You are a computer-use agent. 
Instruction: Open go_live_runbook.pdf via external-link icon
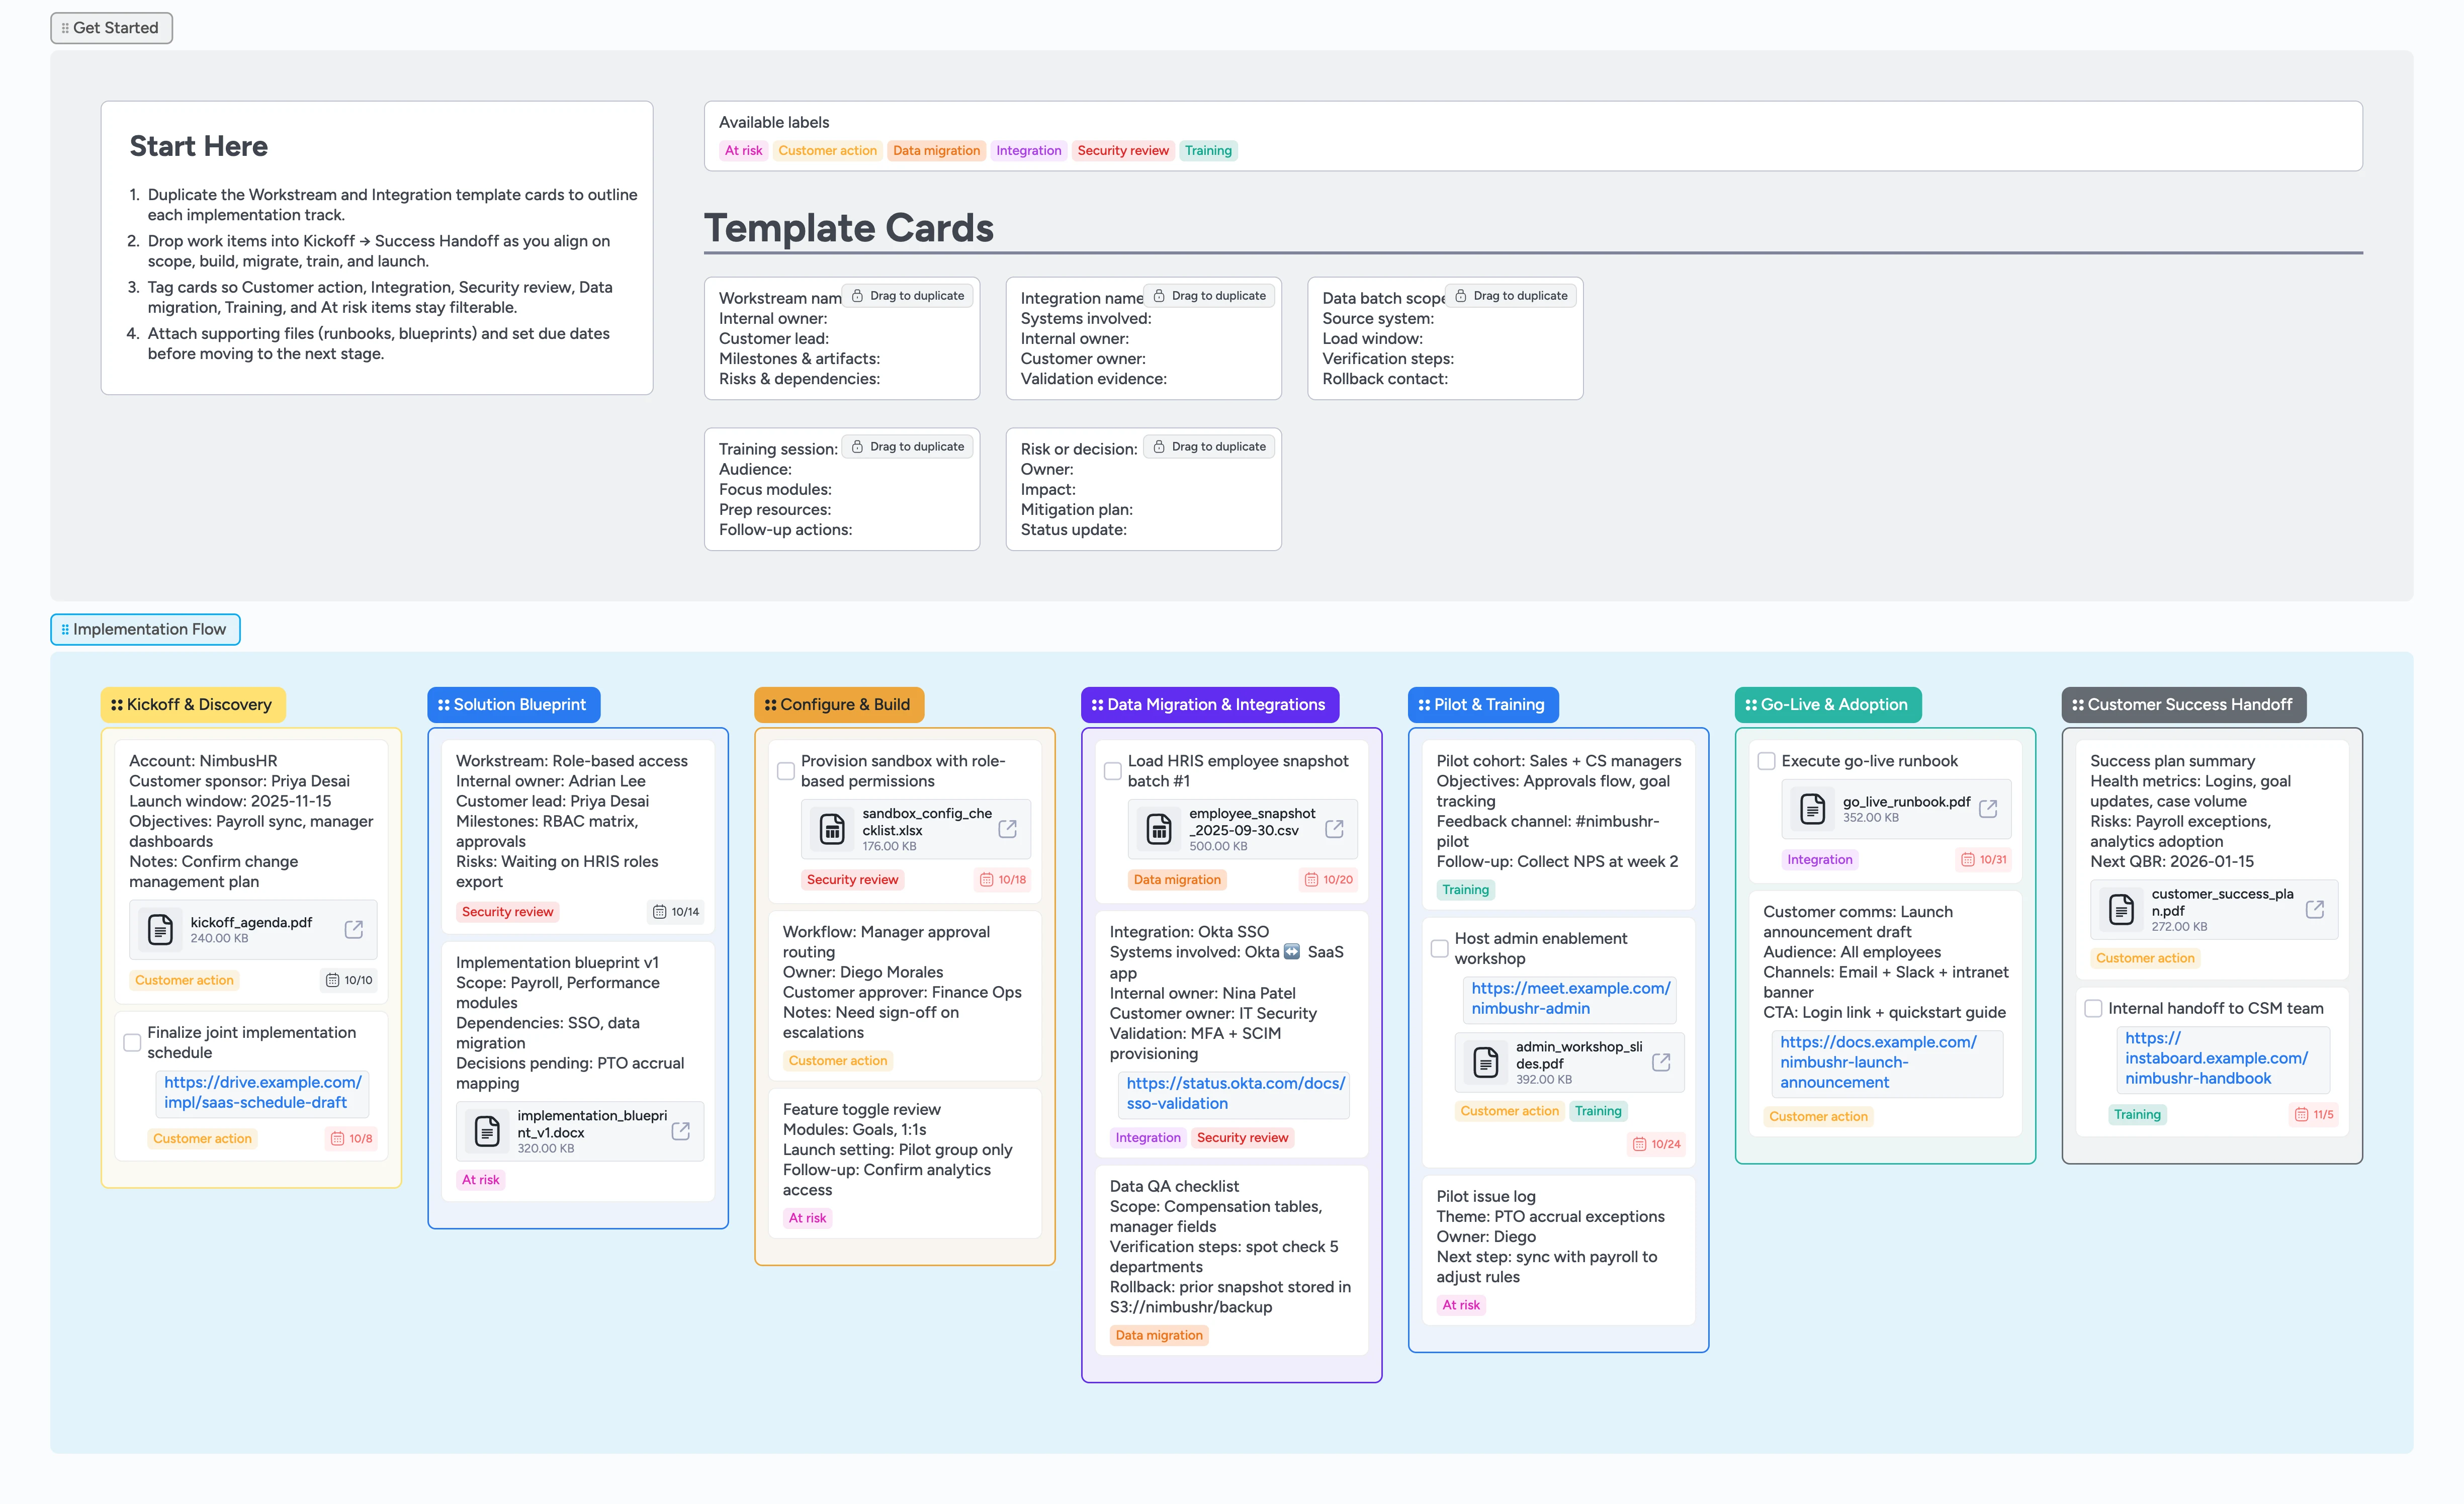click(x=1987, y=808)
